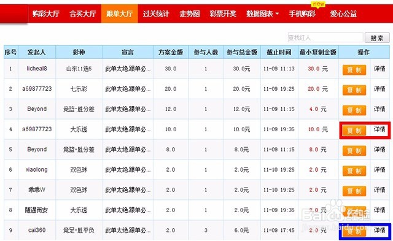
Task: Open the 走势图 tab
Action: [x=190, y=13]
